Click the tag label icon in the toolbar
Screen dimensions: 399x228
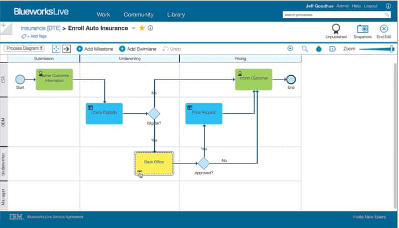pyautogui.click(x=332, y=49)
